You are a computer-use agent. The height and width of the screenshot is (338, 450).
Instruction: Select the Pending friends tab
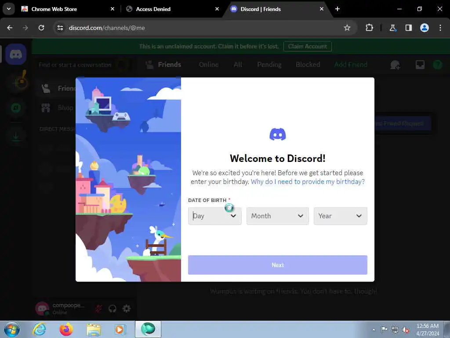coord(269,65)
